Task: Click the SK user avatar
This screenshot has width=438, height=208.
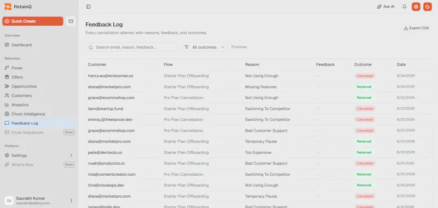Action: click(9, 200)
